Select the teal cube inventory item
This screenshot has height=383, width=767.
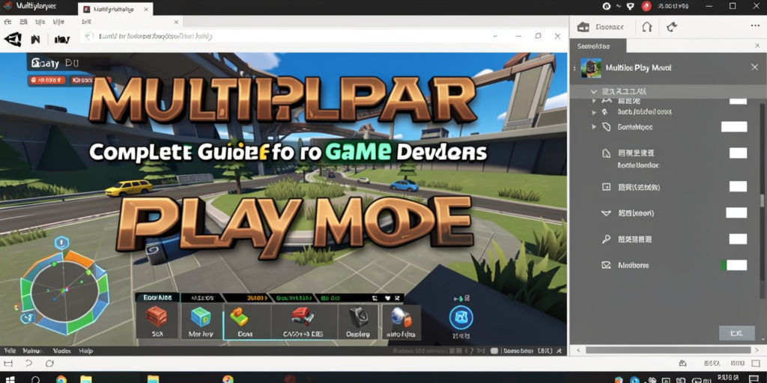tap(201, 322)
